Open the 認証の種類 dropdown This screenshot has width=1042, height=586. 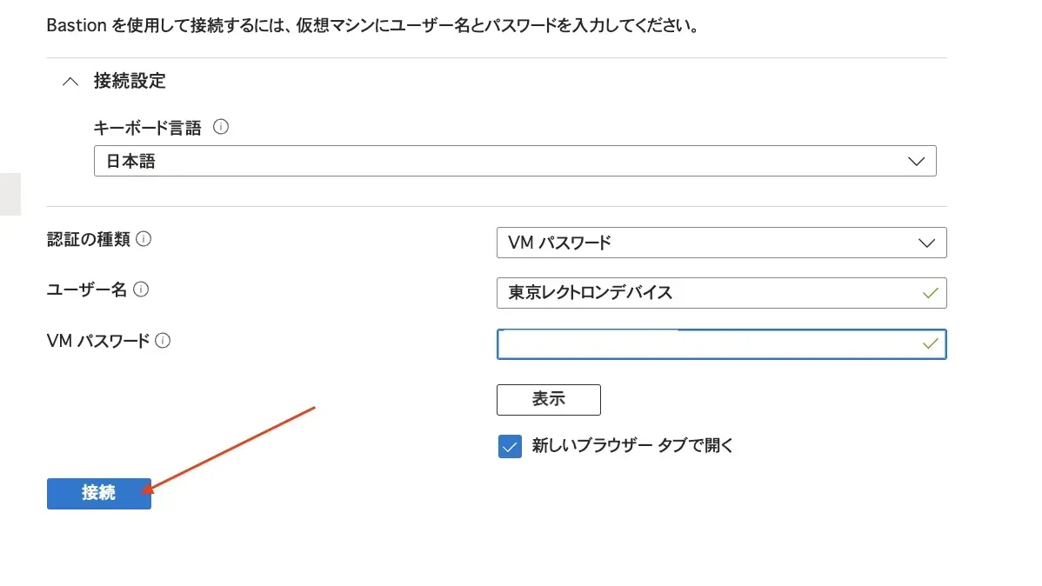(x=721, y=243)
